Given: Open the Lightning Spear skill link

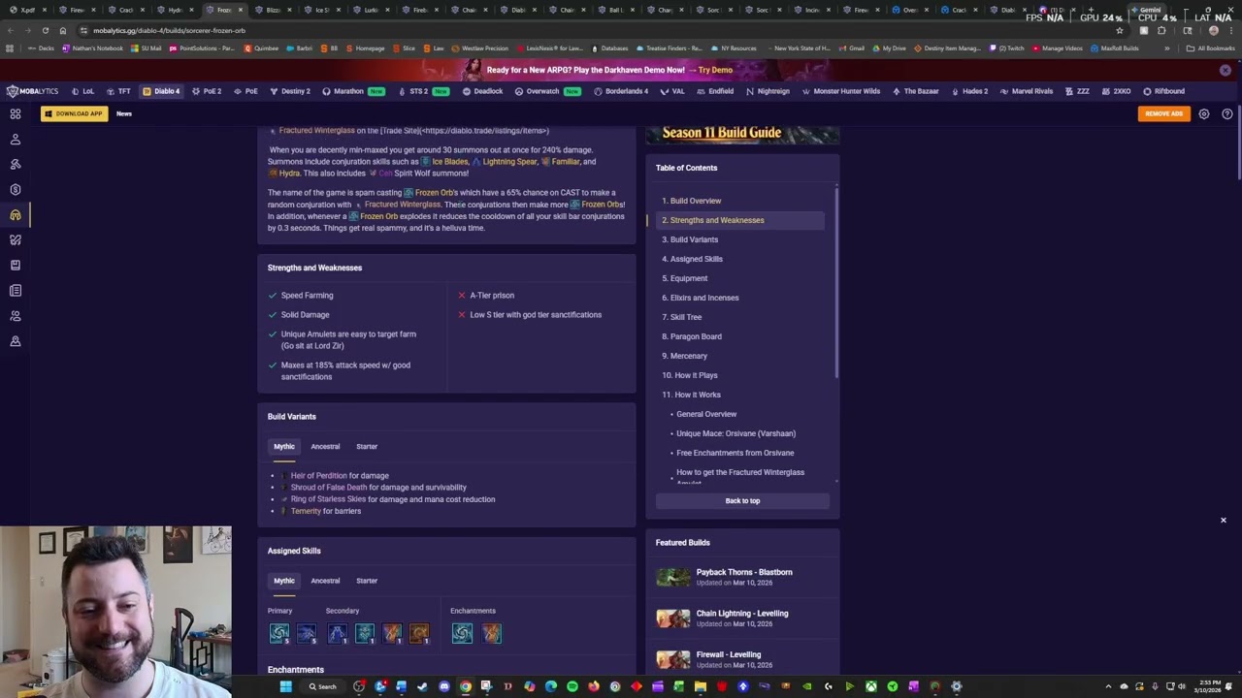Looking at the screenshot, I should tap(509, 162).
